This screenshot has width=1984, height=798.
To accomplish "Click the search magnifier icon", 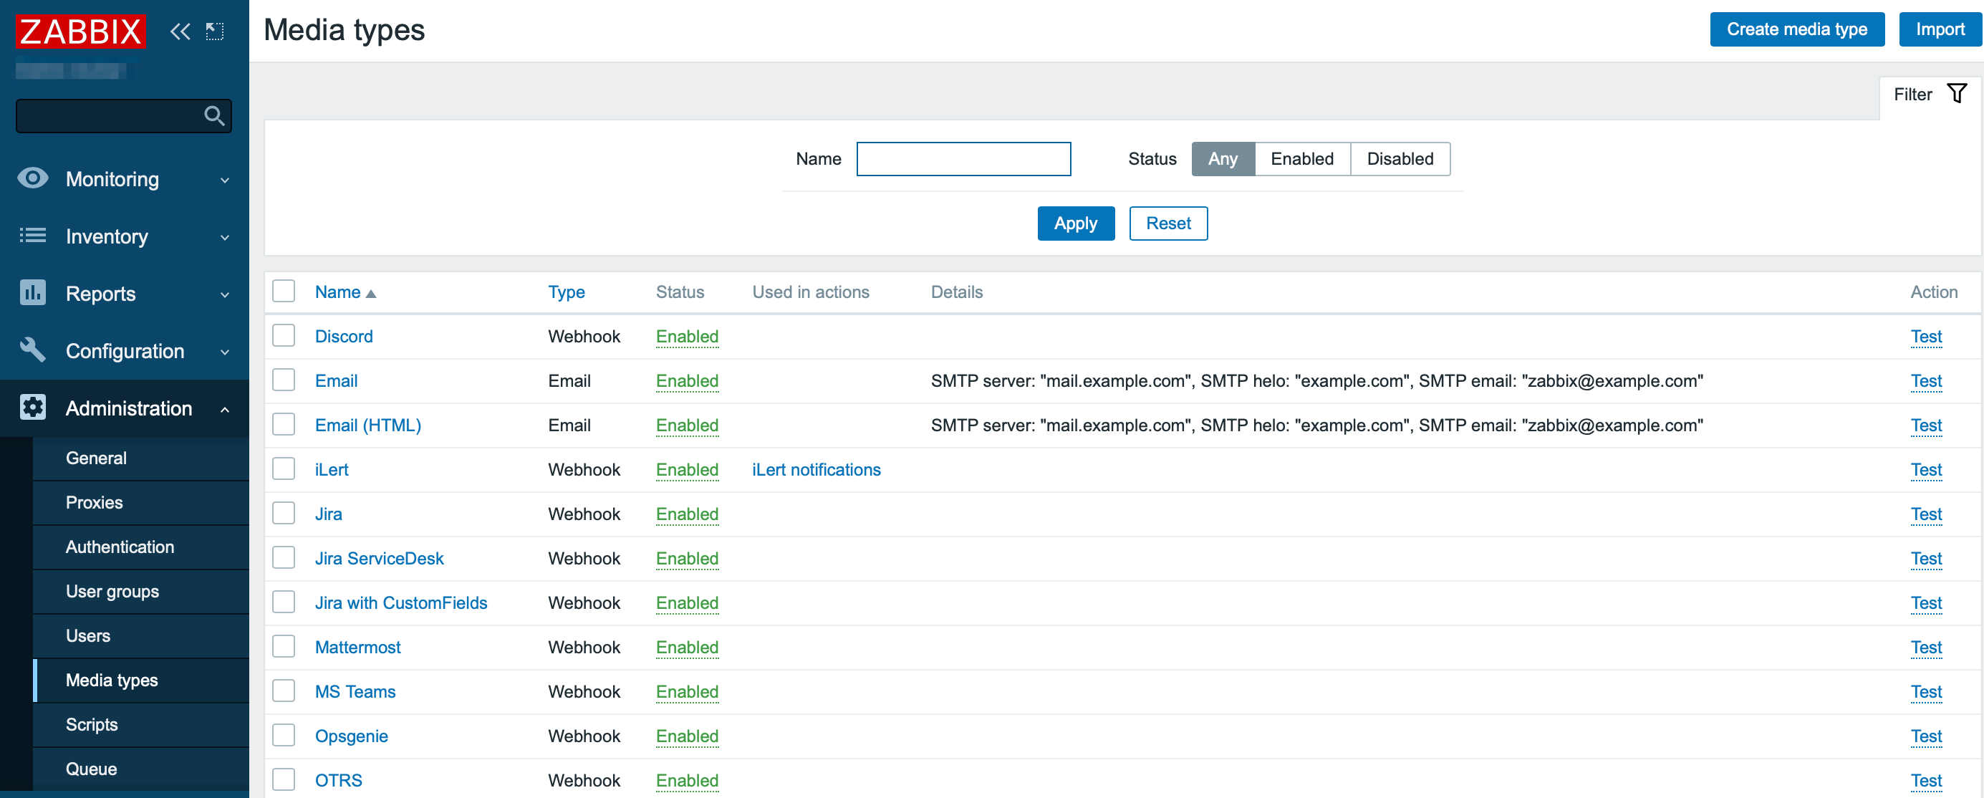I will point(214,116).
